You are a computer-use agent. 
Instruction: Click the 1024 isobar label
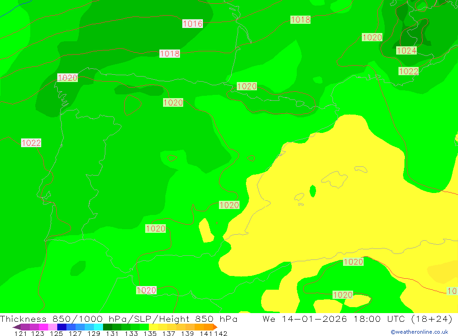(406, 50)
